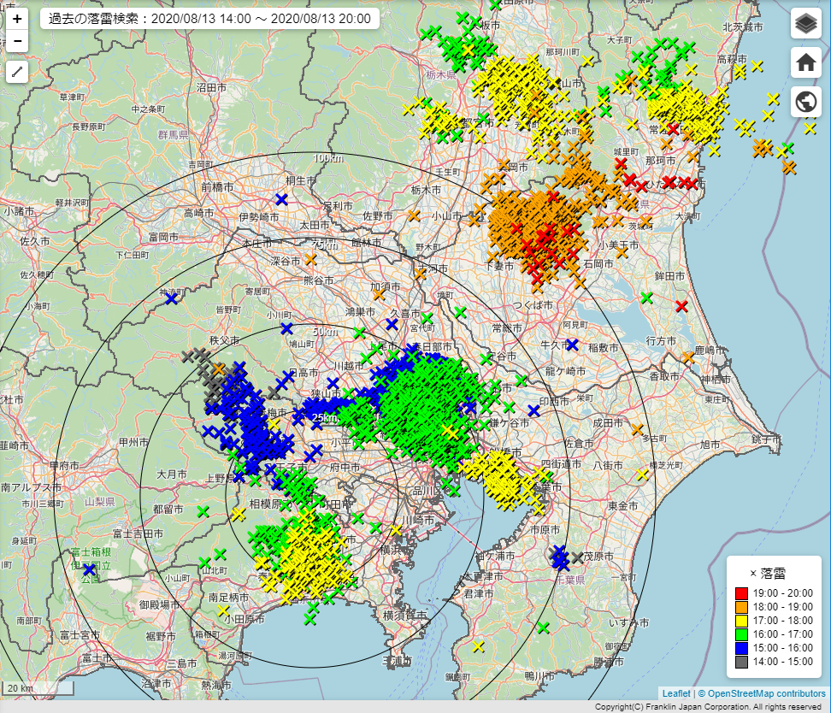The image size is (831, 713).
Task: Click the red 19:00 - 20:00 legend swatch
Action: (x=741, y=593)
